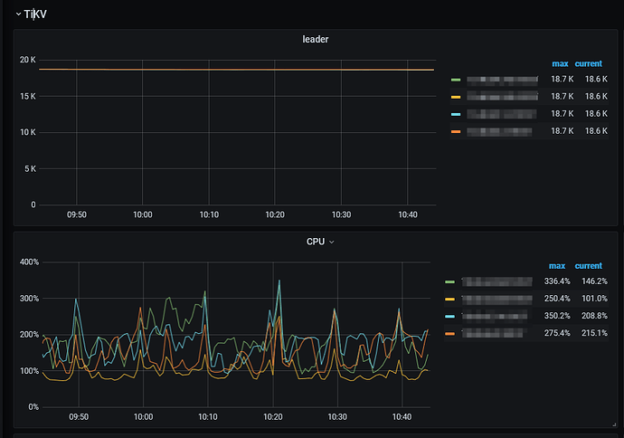The height and width of the screenshot is (438, 624).
Task: Open the leader panel title menu
Action: [316, 39]
